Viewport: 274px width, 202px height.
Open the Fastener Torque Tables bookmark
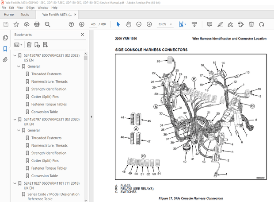point(49,104)
